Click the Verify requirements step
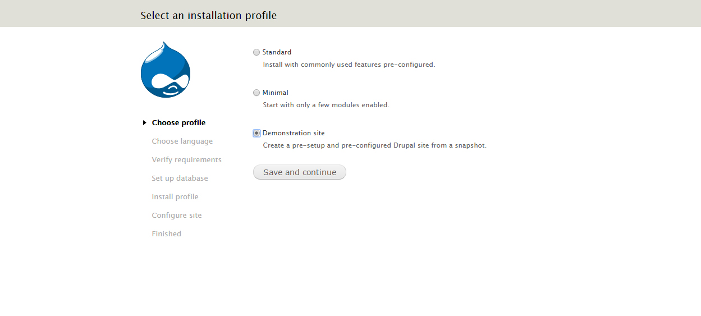Screen dimensions: 701x316 pyautogui.click(x=187, y=160)
